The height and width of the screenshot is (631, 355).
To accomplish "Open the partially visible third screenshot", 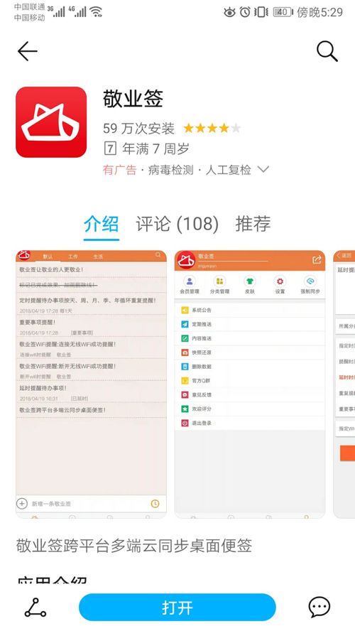I will [x=344, y=384].
